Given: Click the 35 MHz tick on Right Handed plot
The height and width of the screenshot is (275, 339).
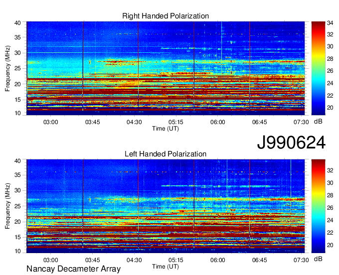Looking at the screenshot, I should click(x=17, y=37).
